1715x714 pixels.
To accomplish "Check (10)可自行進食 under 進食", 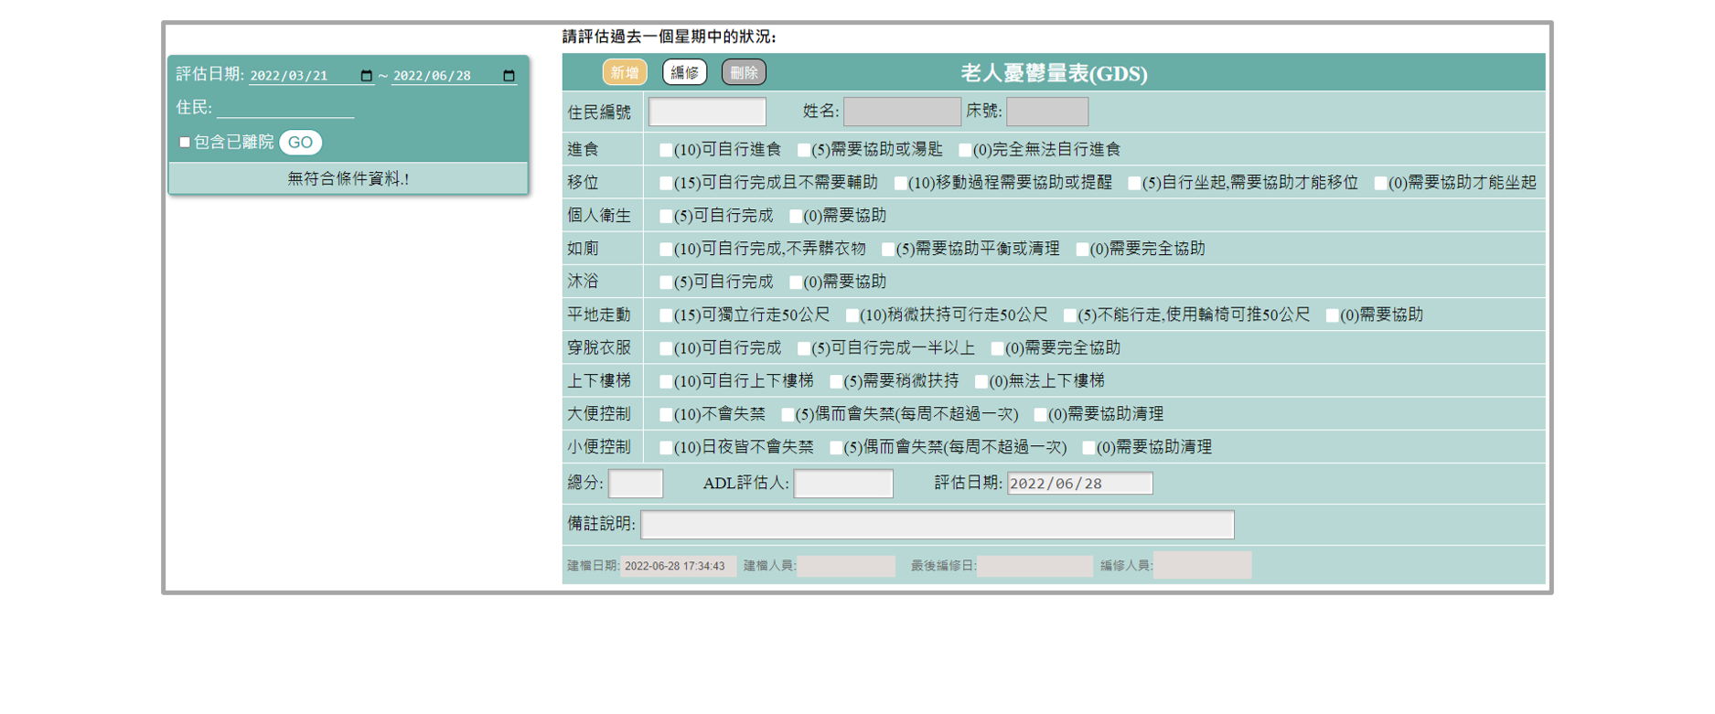I will coord(666,150).
